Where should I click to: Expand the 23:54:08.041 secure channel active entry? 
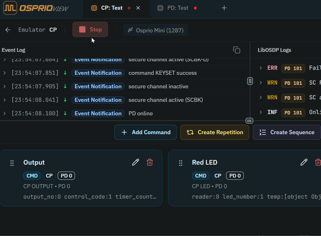pos(4,100)
